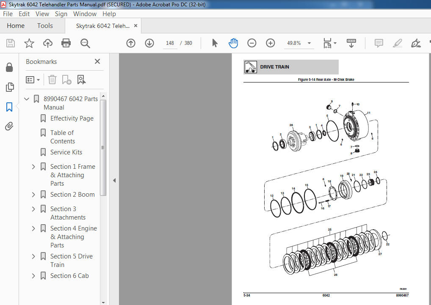
Task: Click the Save file icon
Action: (x=11, y=43)
